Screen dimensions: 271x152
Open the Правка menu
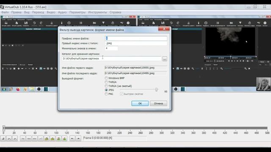16,12
